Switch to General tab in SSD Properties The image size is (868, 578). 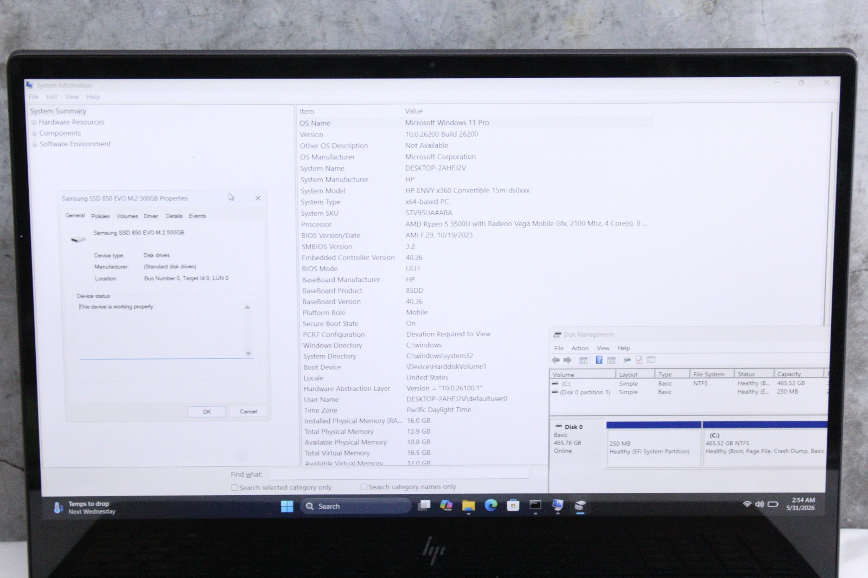pyautogui.click(x=75, y=215)
